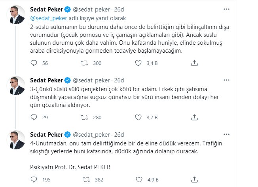Reply to the tweet with 29 comments

[34, 117]
